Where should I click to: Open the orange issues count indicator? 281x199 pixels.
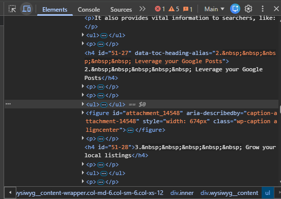(188, 9)
